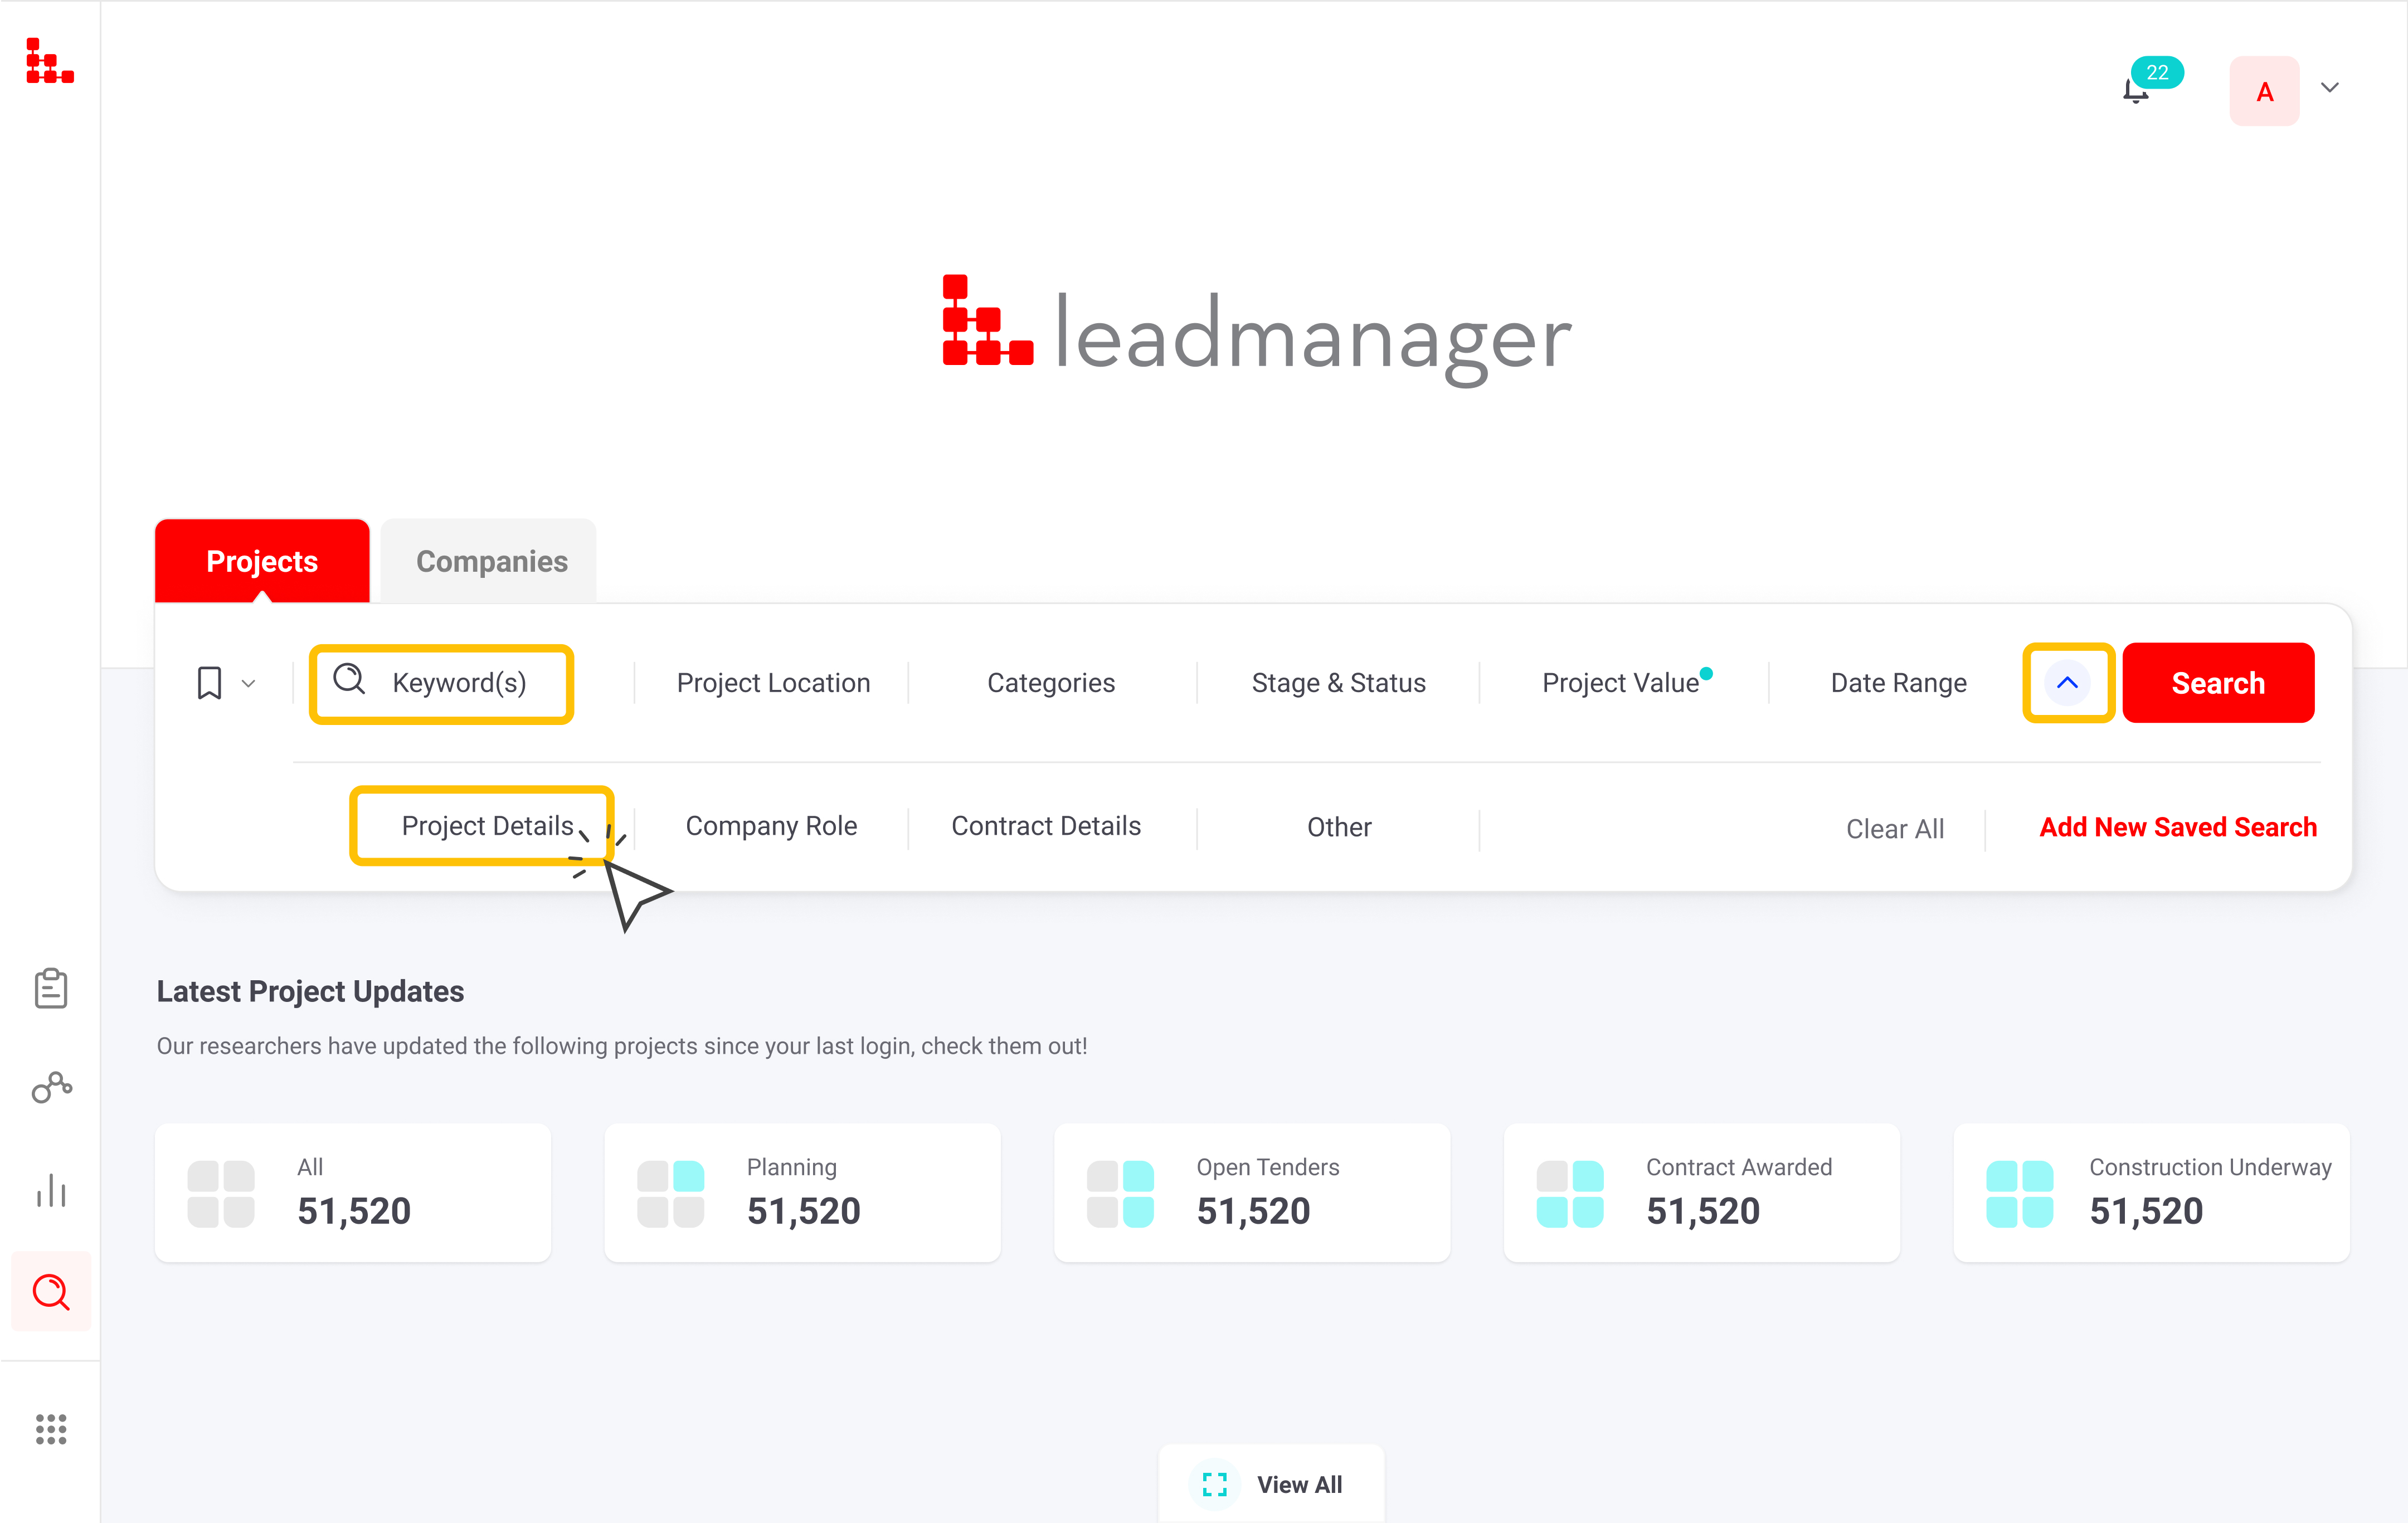Open the Company Role filter
The image size is (2408, 1523).
pos(771,826)
